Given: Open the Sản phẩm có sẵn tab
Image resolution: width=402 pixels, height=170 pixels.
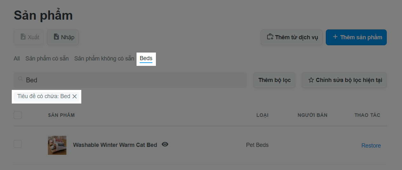Looking at the screenshot, I should point(47,59).
